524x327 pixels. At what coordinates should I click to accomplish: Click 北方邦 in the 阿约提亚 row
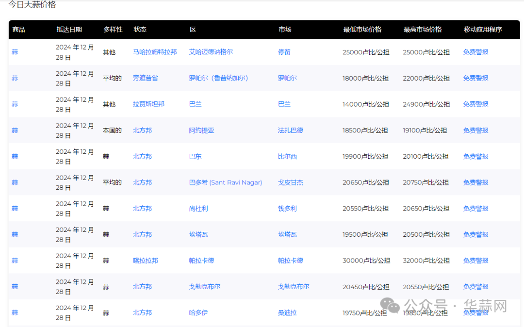[x=142, y=130]
